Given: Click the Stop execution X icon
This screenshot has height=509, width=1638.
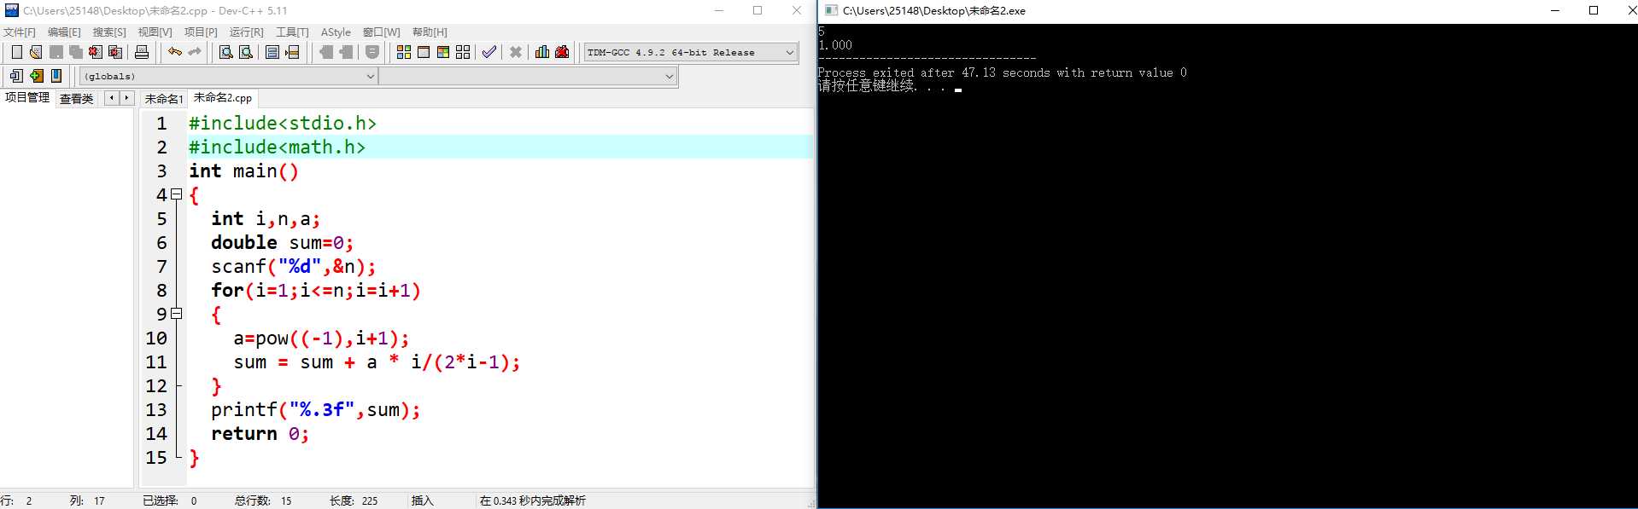Looking at the screenshot, I should point(516,52).
